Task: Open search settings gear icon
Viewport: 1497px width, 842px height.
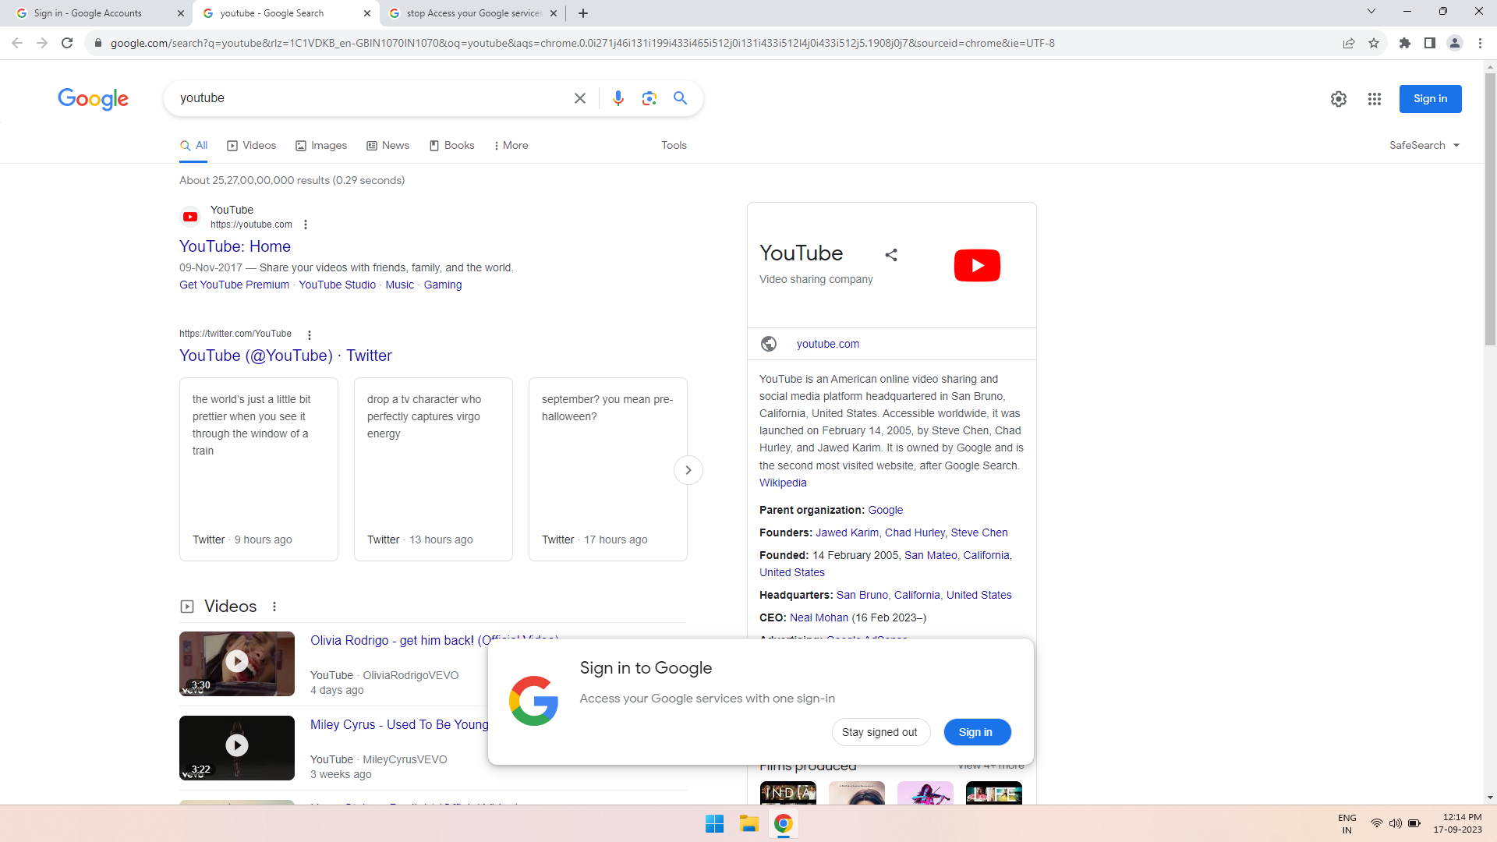Action: click(1338, 99)
